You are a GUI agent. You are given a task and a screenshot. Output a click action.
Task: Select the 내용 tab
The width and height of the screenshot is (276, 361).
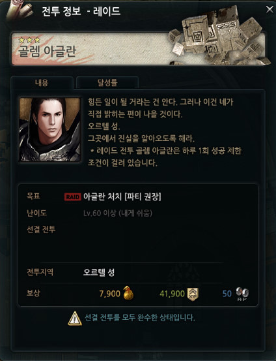tap(42, 82)
